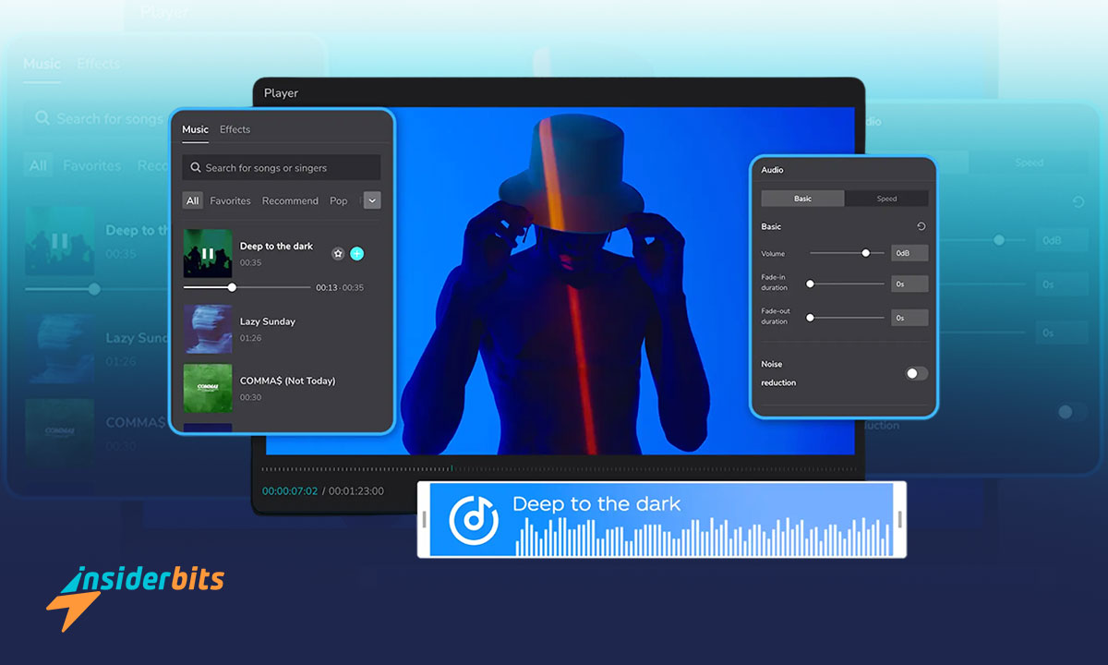Click the Insiderbits logo

[136, 590]
